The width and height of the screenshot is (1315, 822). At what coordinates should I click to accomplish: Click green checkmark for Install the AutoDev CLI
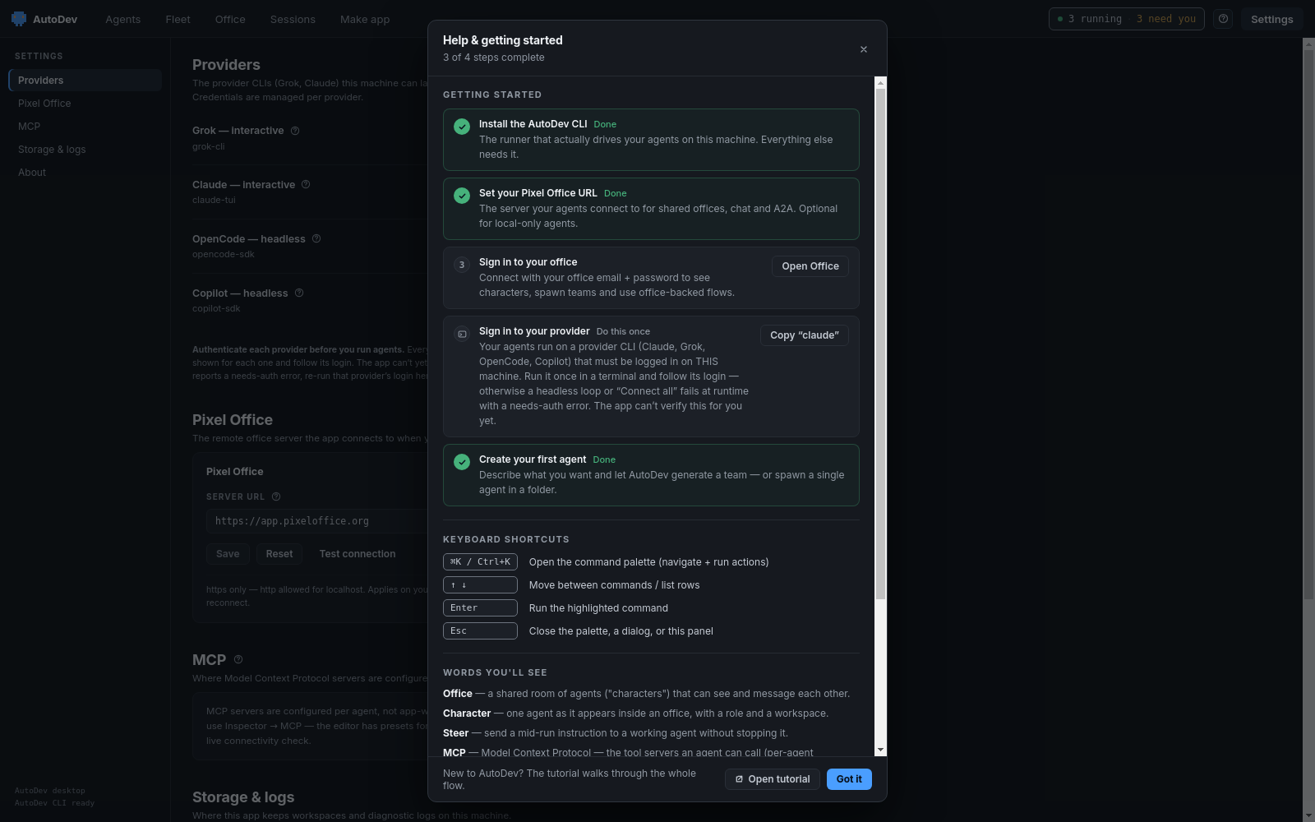(462, 127)
